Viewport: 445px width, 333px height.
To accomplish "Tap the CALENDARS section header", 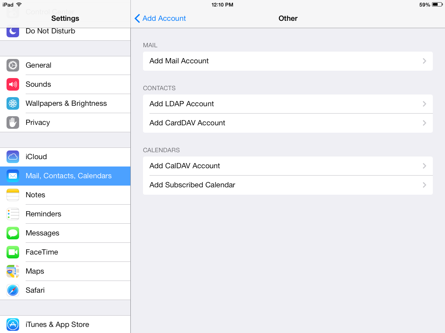I will click(x=161, y=150).
